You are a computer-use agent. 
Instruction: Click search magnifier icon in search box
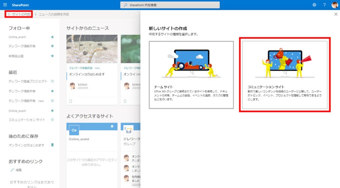125,5
